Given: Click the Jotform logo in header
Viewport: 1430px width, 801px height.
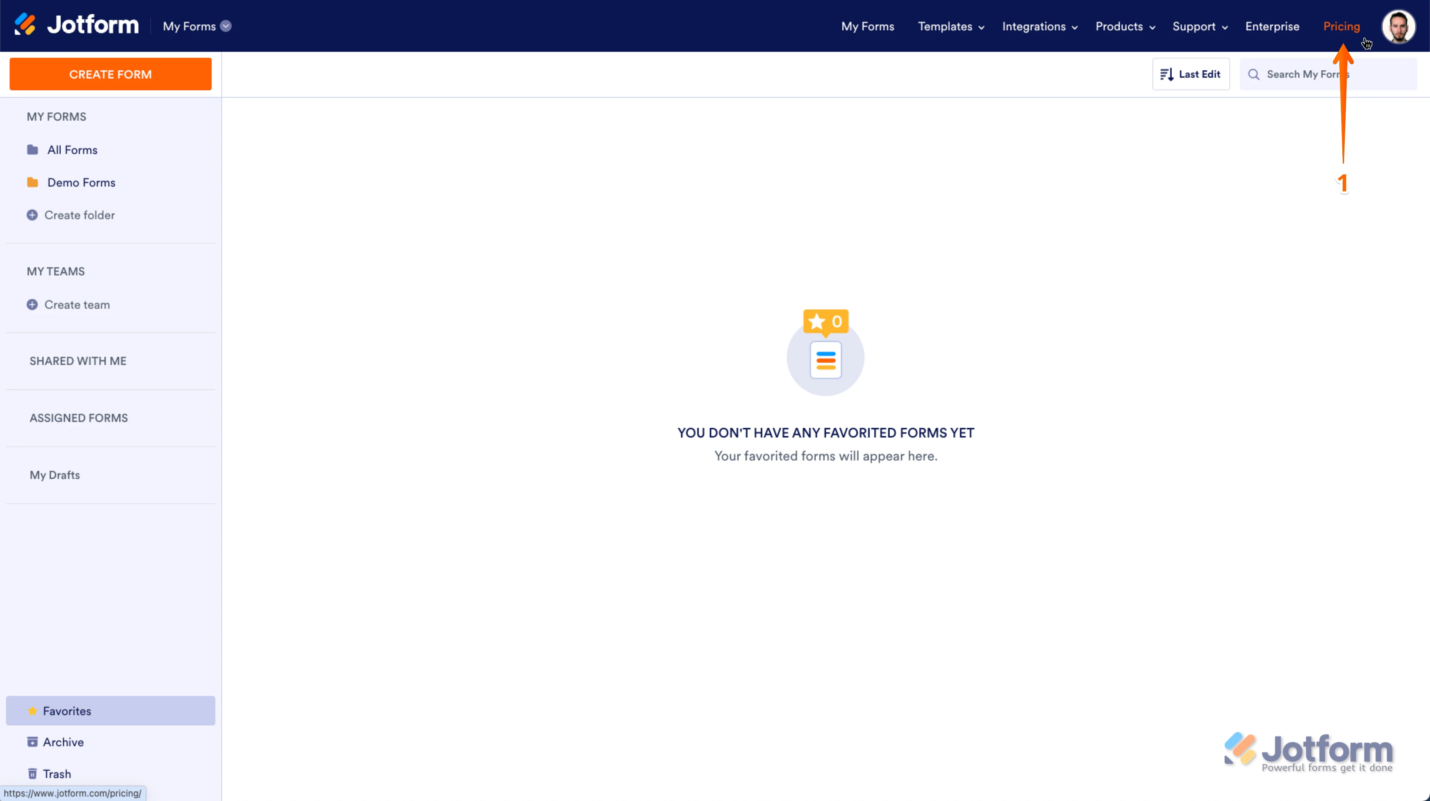Looking at the screenshot, I should (x=77, y=26).
